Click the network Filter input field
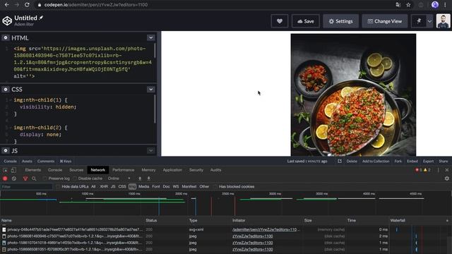The height and width of the screenshot is (254, 452). click(27, 186)
